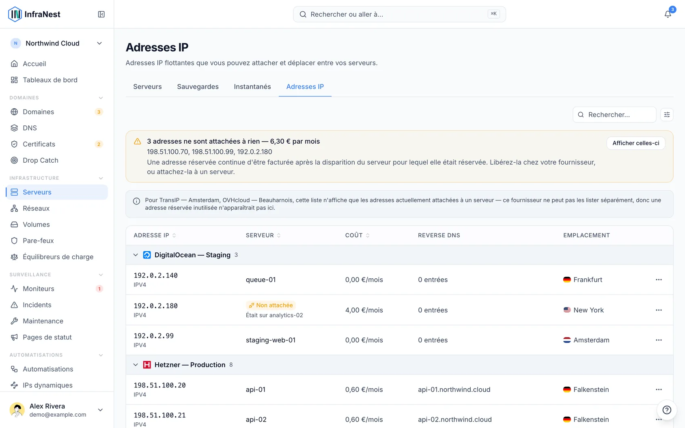The image size is (685, 428).
Task: Sort by COÛT column
Action: click(x=358, y=235)
